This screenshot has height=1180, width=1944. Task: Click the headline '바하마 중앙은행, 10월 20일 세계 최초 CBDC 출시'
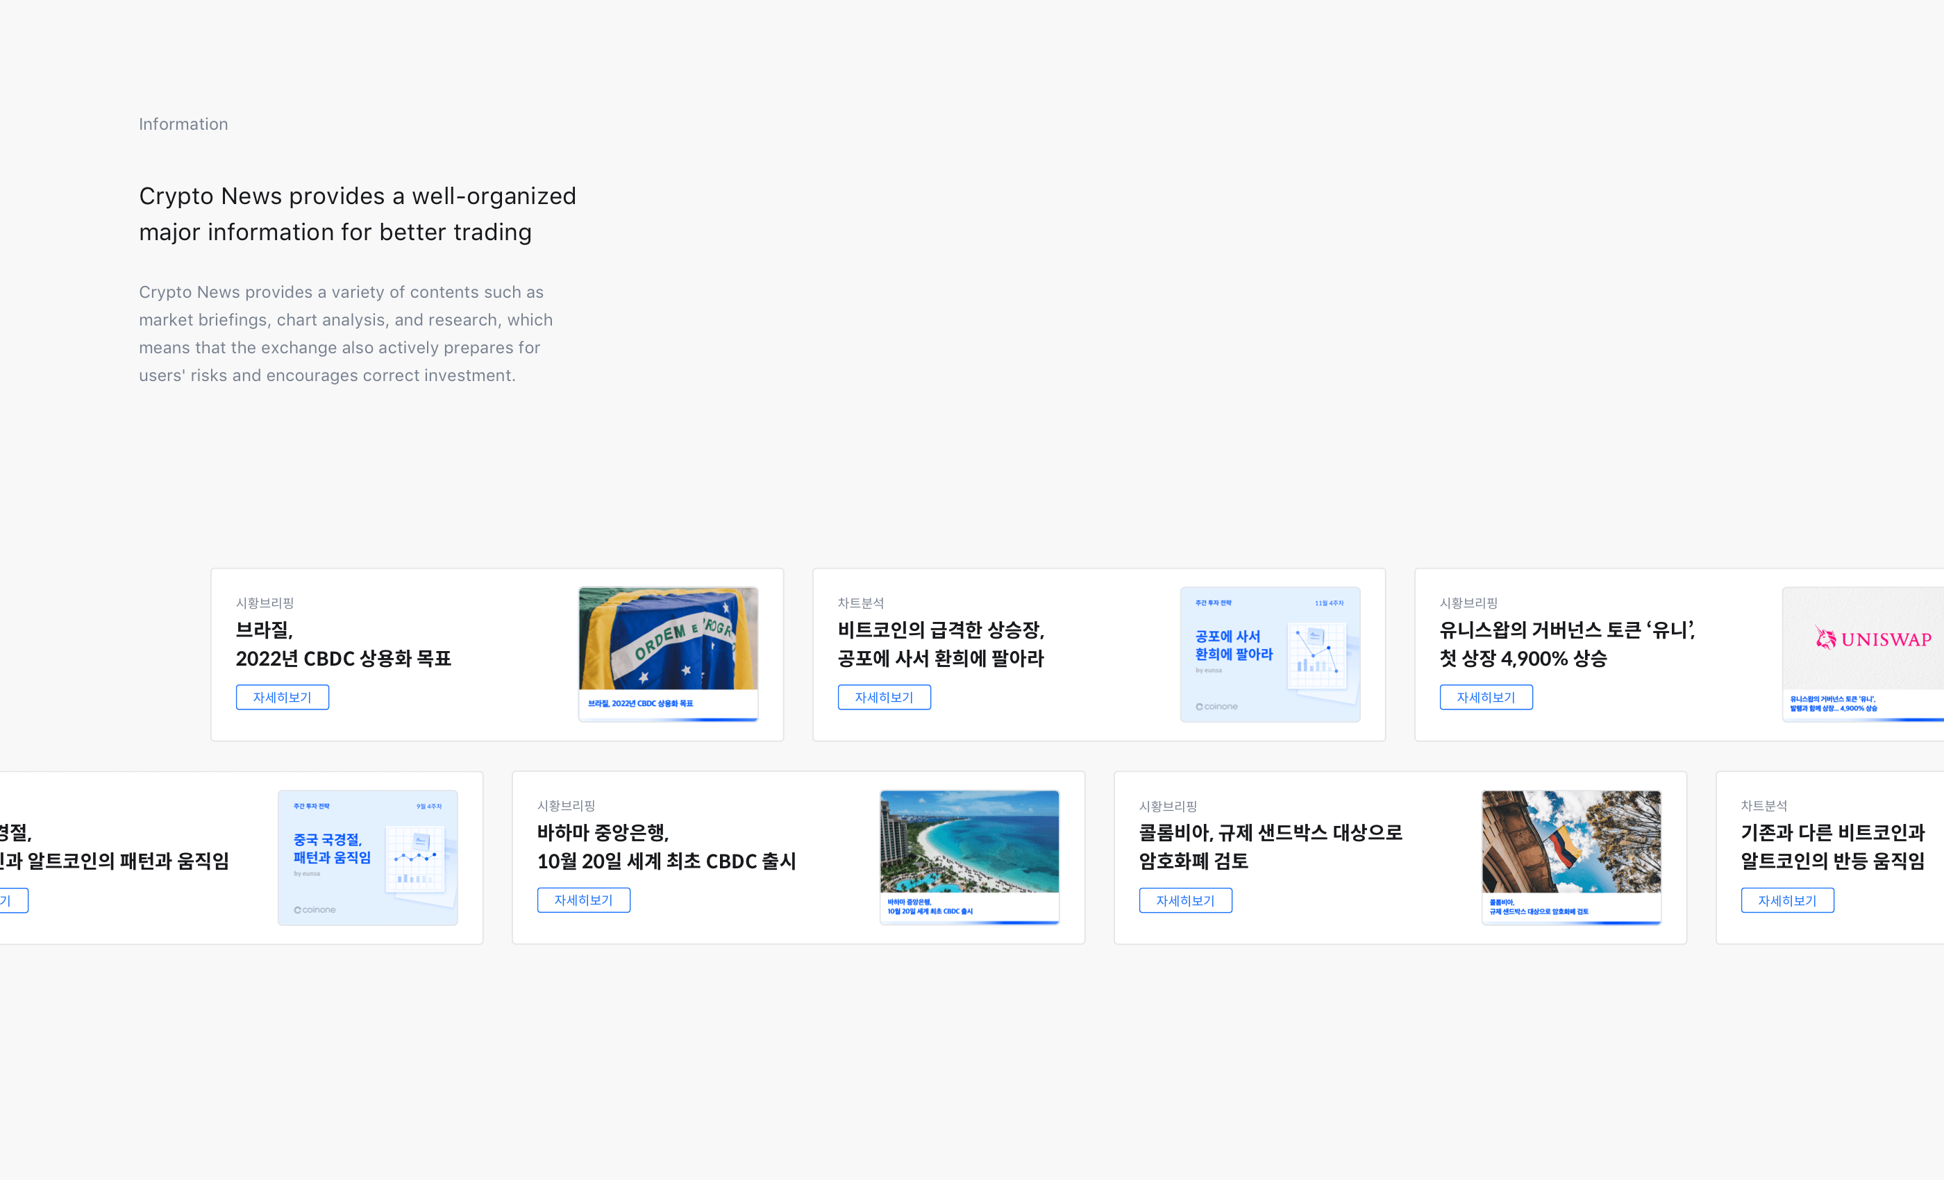click(667, 847)
